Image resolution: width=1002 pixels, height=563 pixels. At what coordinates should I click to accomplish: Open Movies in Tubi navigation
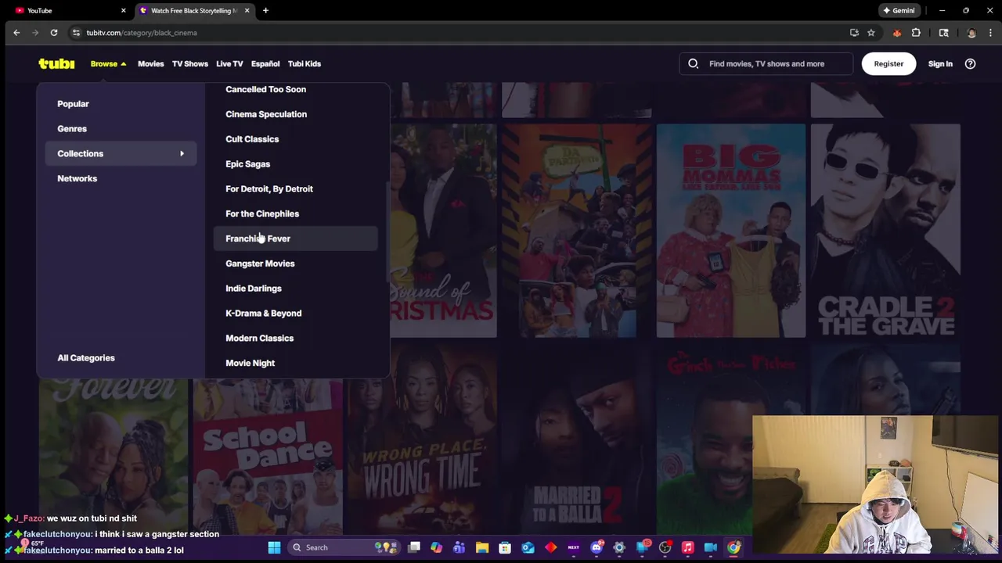click(x=151, y=64)
